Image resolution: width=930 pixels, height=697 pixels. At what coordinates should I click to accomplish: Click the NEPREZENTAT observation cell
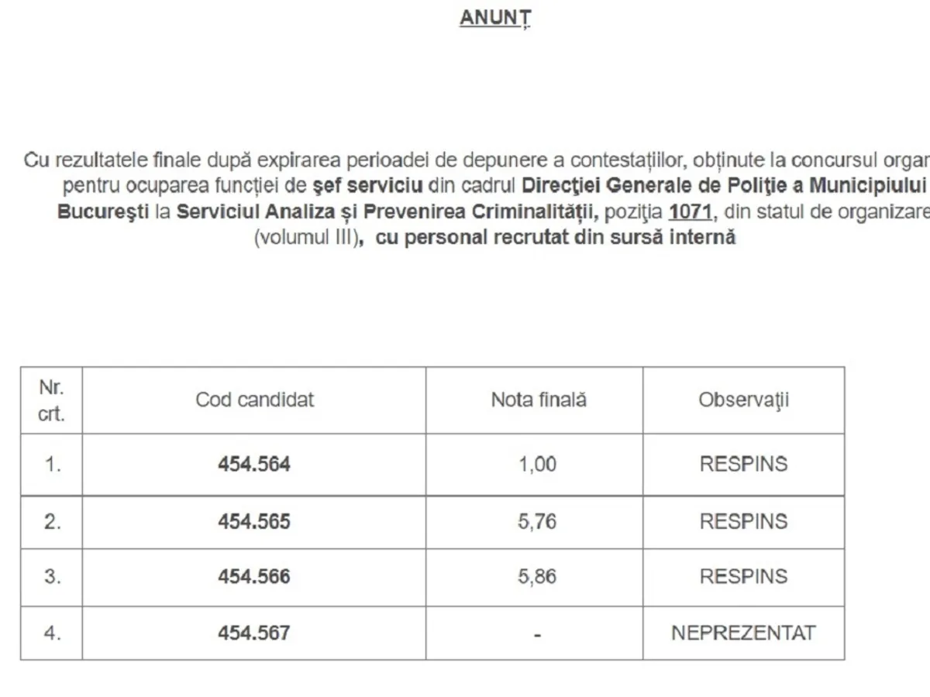tap(743, 633)
